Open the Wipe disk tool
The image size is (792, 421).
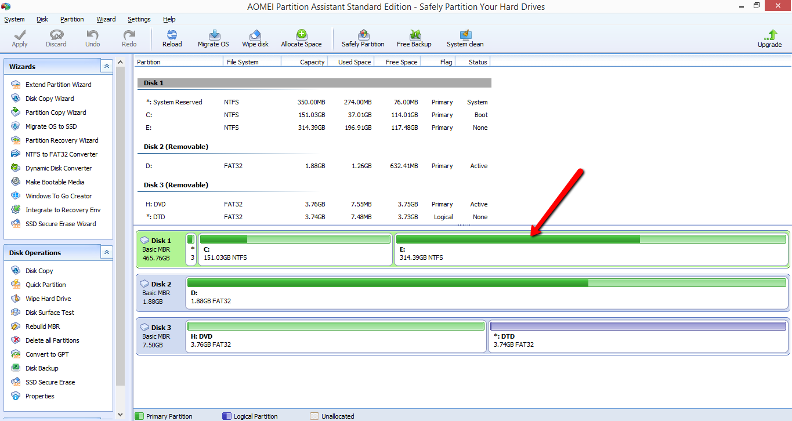pos(255,39)
